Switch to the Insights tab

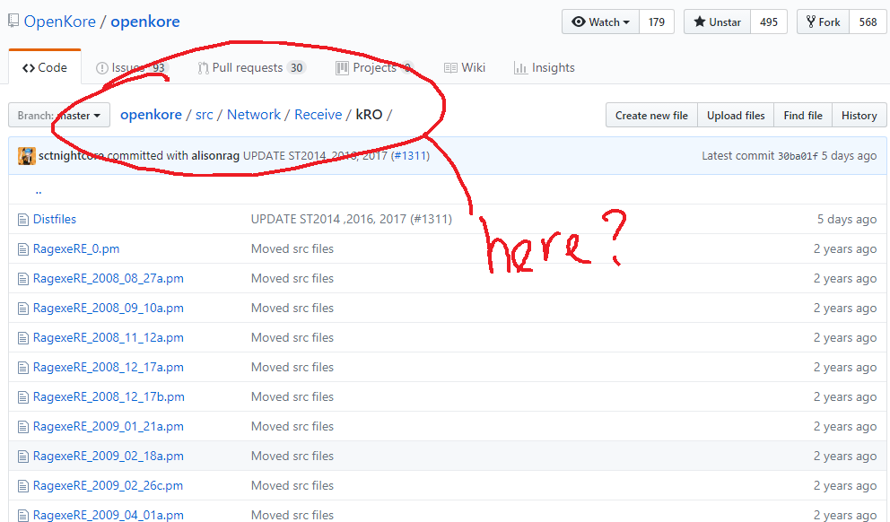coord(545,67)
